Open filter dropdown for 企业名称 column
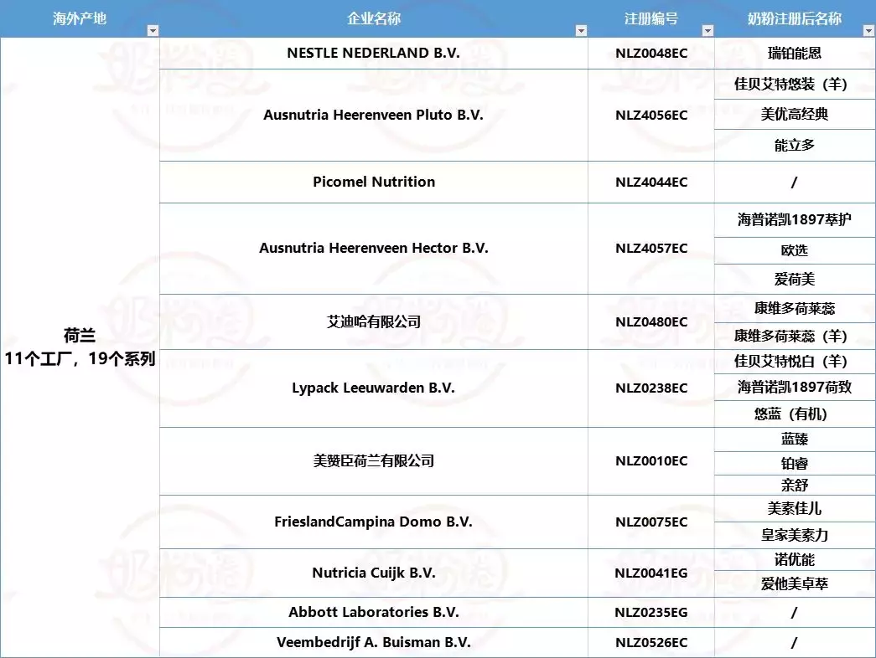Screen dimensions: 876x658 [x=581, y=31]
